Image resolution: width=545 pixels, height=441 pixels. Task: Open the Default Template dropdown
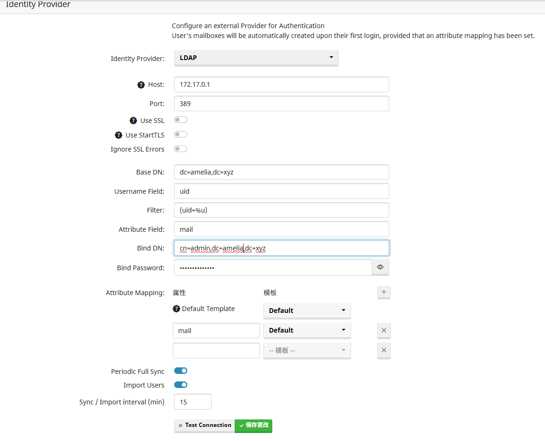coord(307,311)
